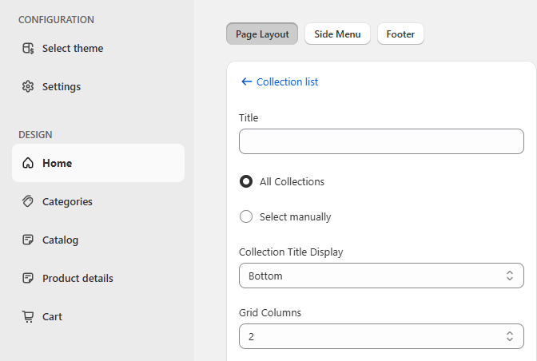Click the Select theme icon
The width and height of the screenshot is (537, 361).
pos(28,48)
